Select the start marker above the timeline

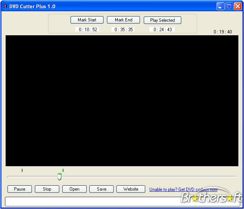point(22,170)
